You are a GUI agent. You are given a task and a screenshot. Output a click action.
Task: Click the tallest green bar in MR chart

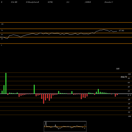[6, 83]
